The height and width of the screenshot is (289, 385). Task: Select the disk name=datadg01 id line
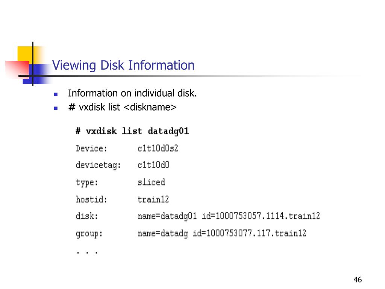(229, 216)
